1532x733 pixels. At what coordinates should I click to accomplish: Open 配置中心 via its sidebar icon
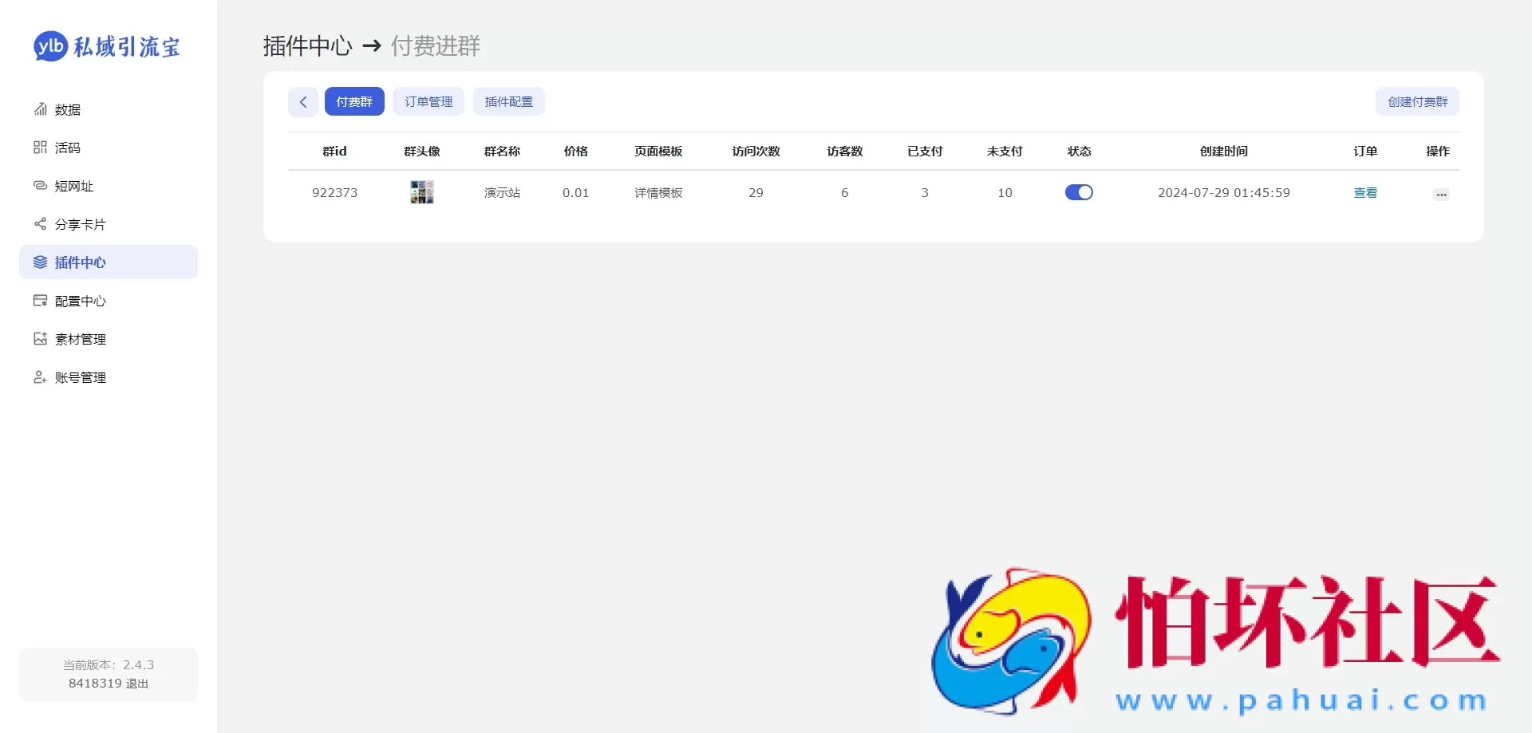tap(41, 300)
